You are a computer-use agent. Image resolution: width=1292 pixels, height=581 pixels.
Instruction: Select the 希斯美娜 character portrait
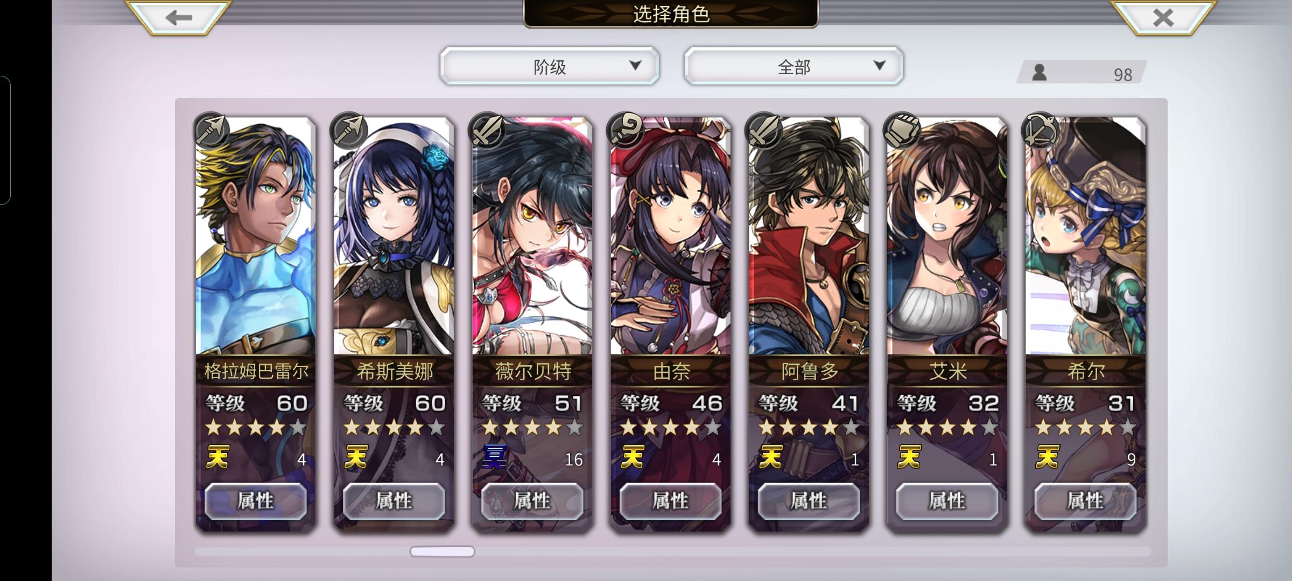pos(394,237)
